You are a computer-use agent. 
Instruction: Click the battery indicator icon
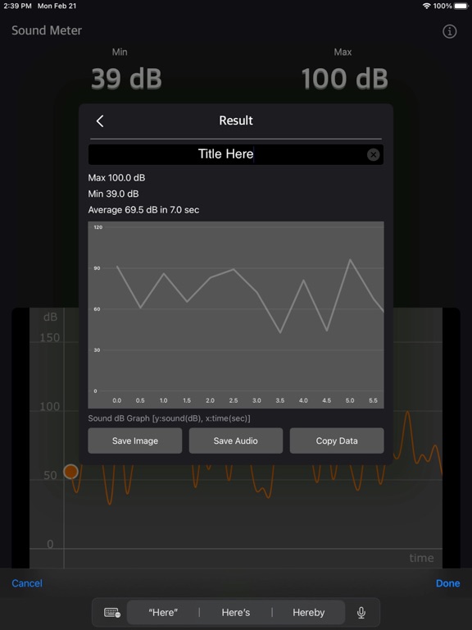tap(461, 6)
